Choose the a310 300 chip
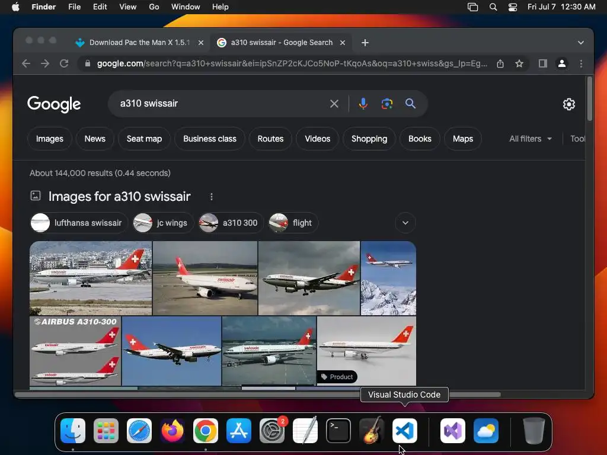 [x=231, y=223]
